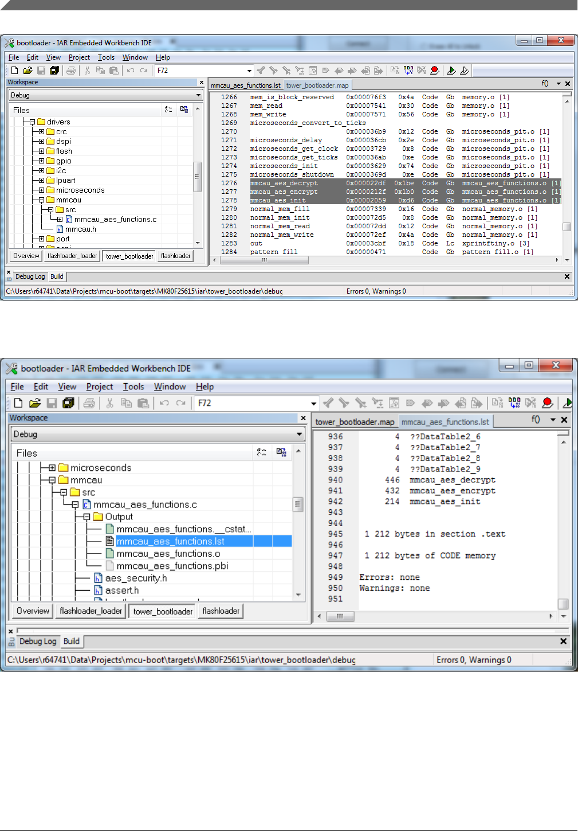
Task: Open F72 search dropdown arrow in lower window
Action: click(313, 403)
